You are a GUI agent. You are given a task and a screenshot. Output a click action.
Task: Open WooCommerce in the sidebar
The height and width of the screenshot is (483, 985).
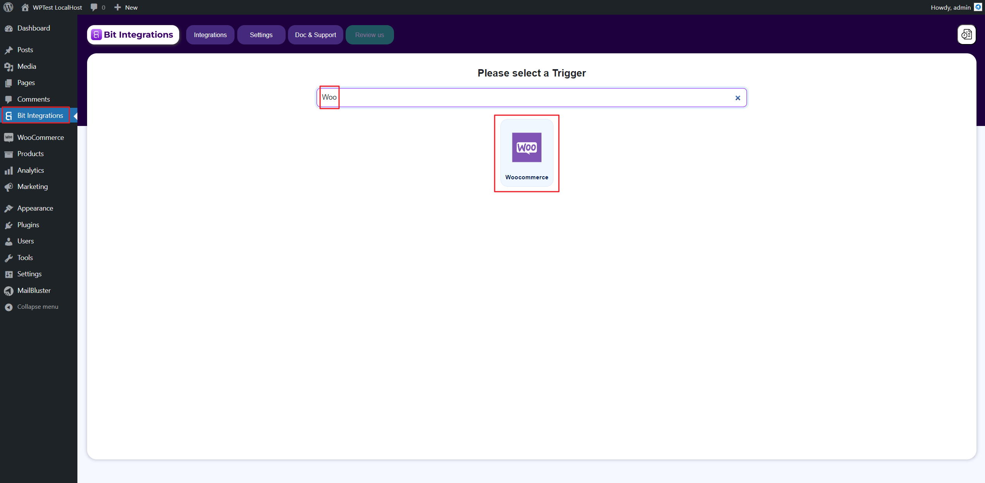pyautogui.click(x=40, y=138)
